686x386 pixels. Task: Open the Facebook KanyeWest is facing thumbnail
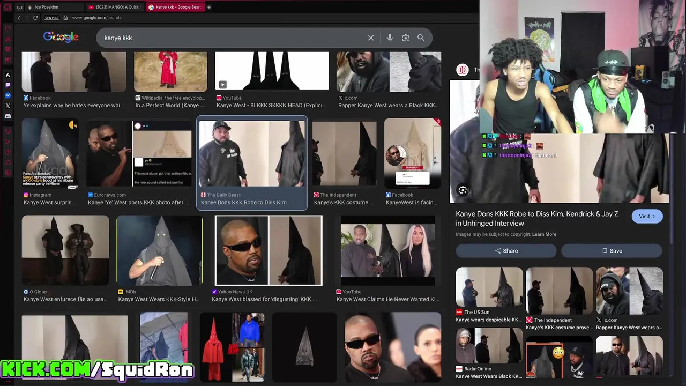click(x=412, y=154)
